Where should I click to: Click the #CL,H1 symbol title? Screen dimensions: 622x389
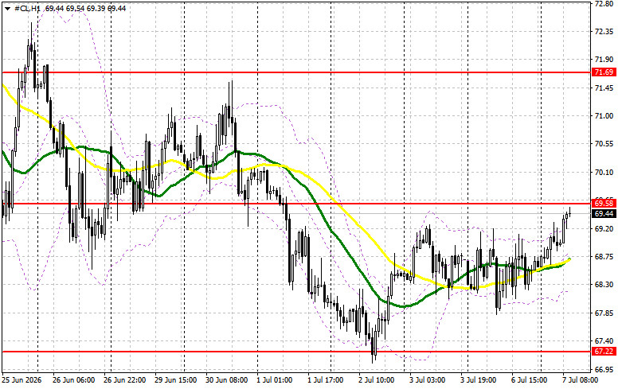point(27,8)
